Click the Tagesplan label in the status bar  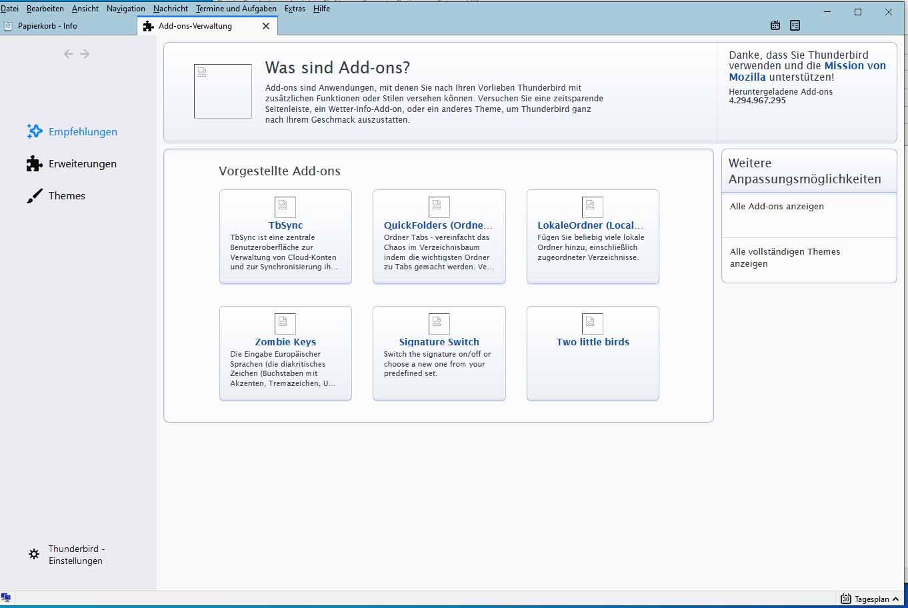click(871, 599)
